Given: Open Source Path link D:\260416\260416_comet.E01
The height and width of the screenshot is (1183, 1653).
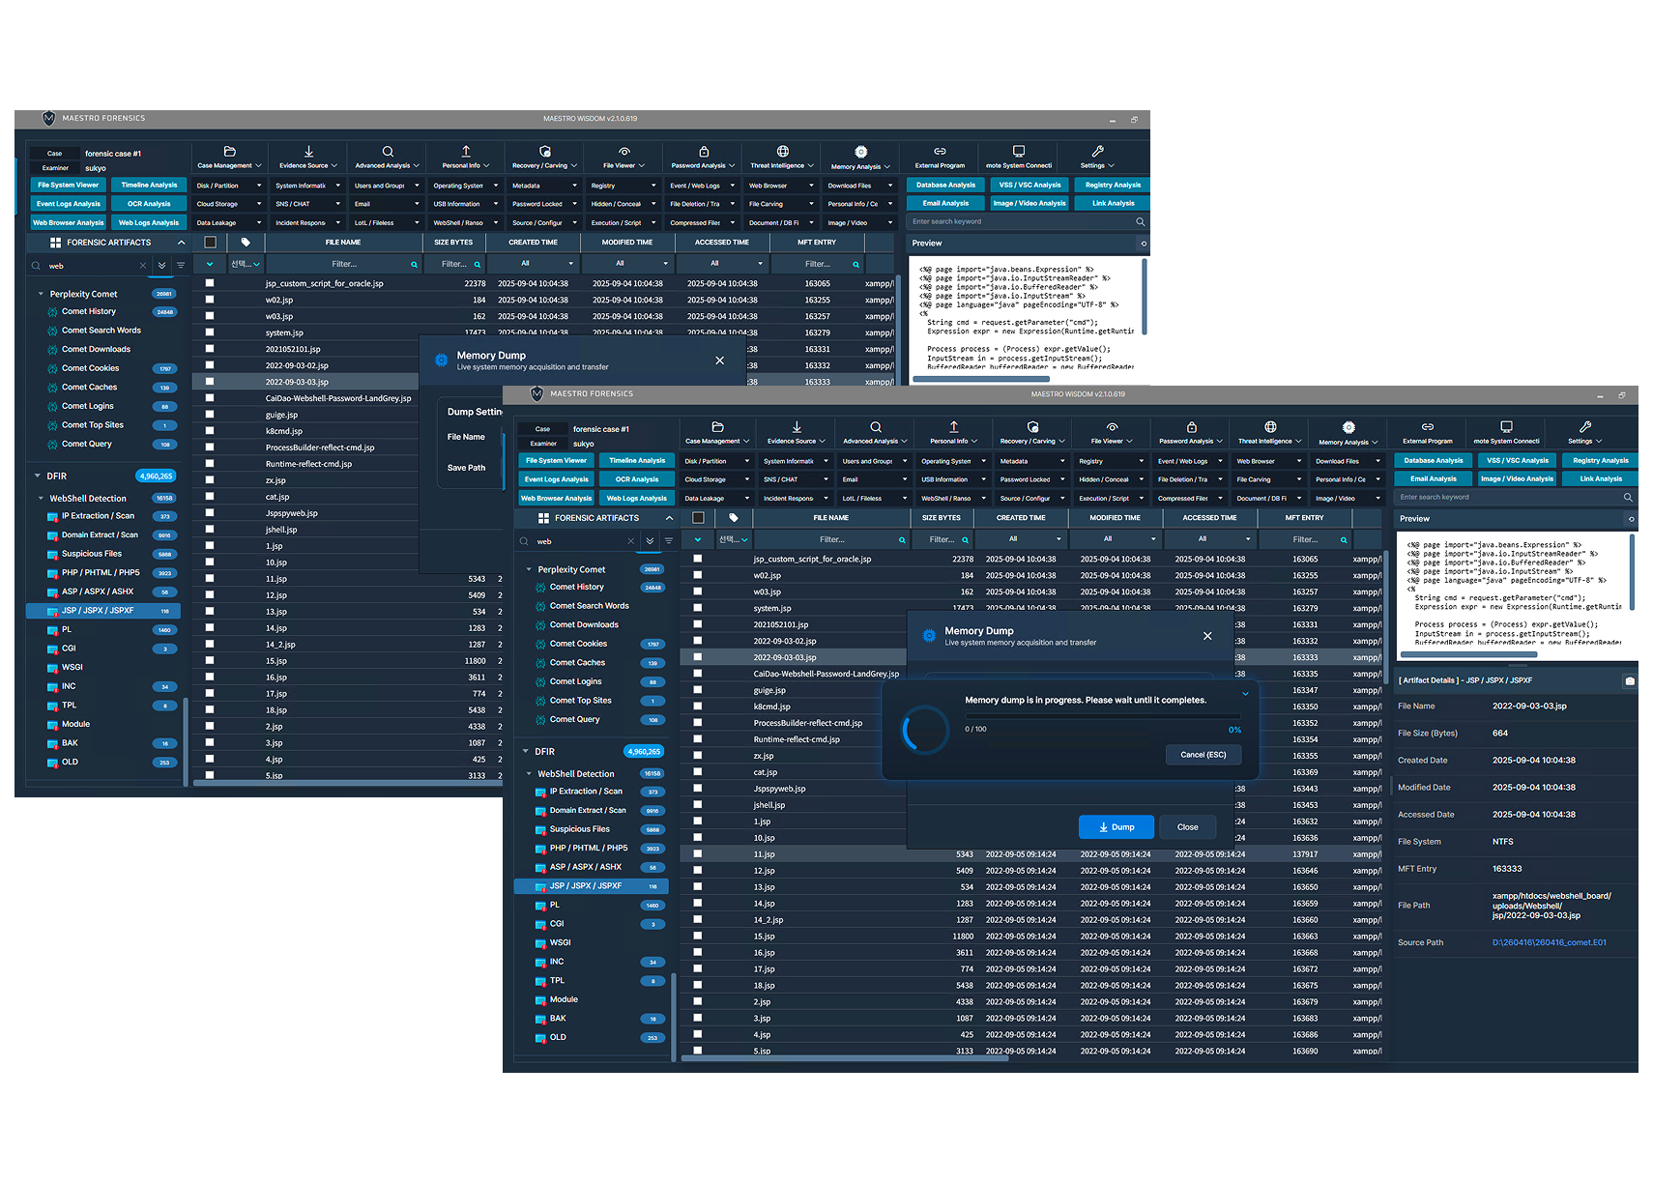Looking at the screenshot, I should pyautogui.click(x=1549, y=942).
